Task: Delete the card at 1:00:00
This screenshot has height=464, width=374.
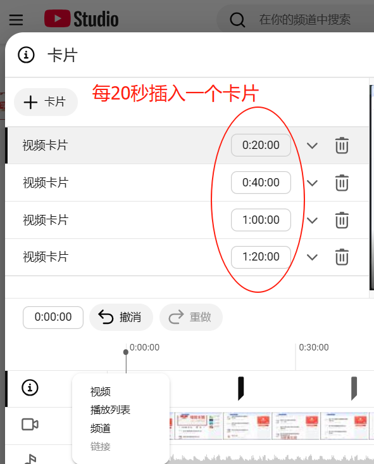Action: click(342, 220)
